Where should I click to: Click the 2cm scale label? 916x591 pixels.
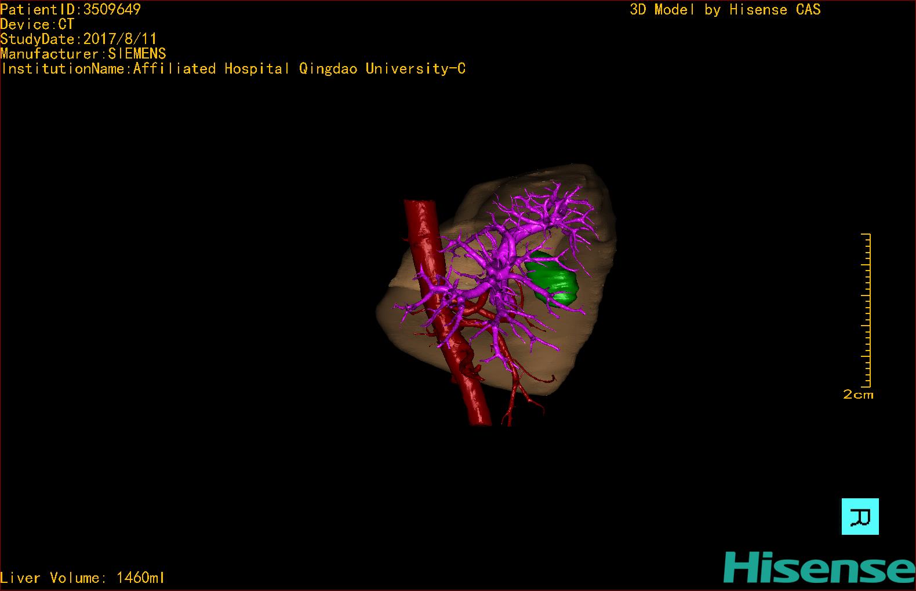point(858,395)
